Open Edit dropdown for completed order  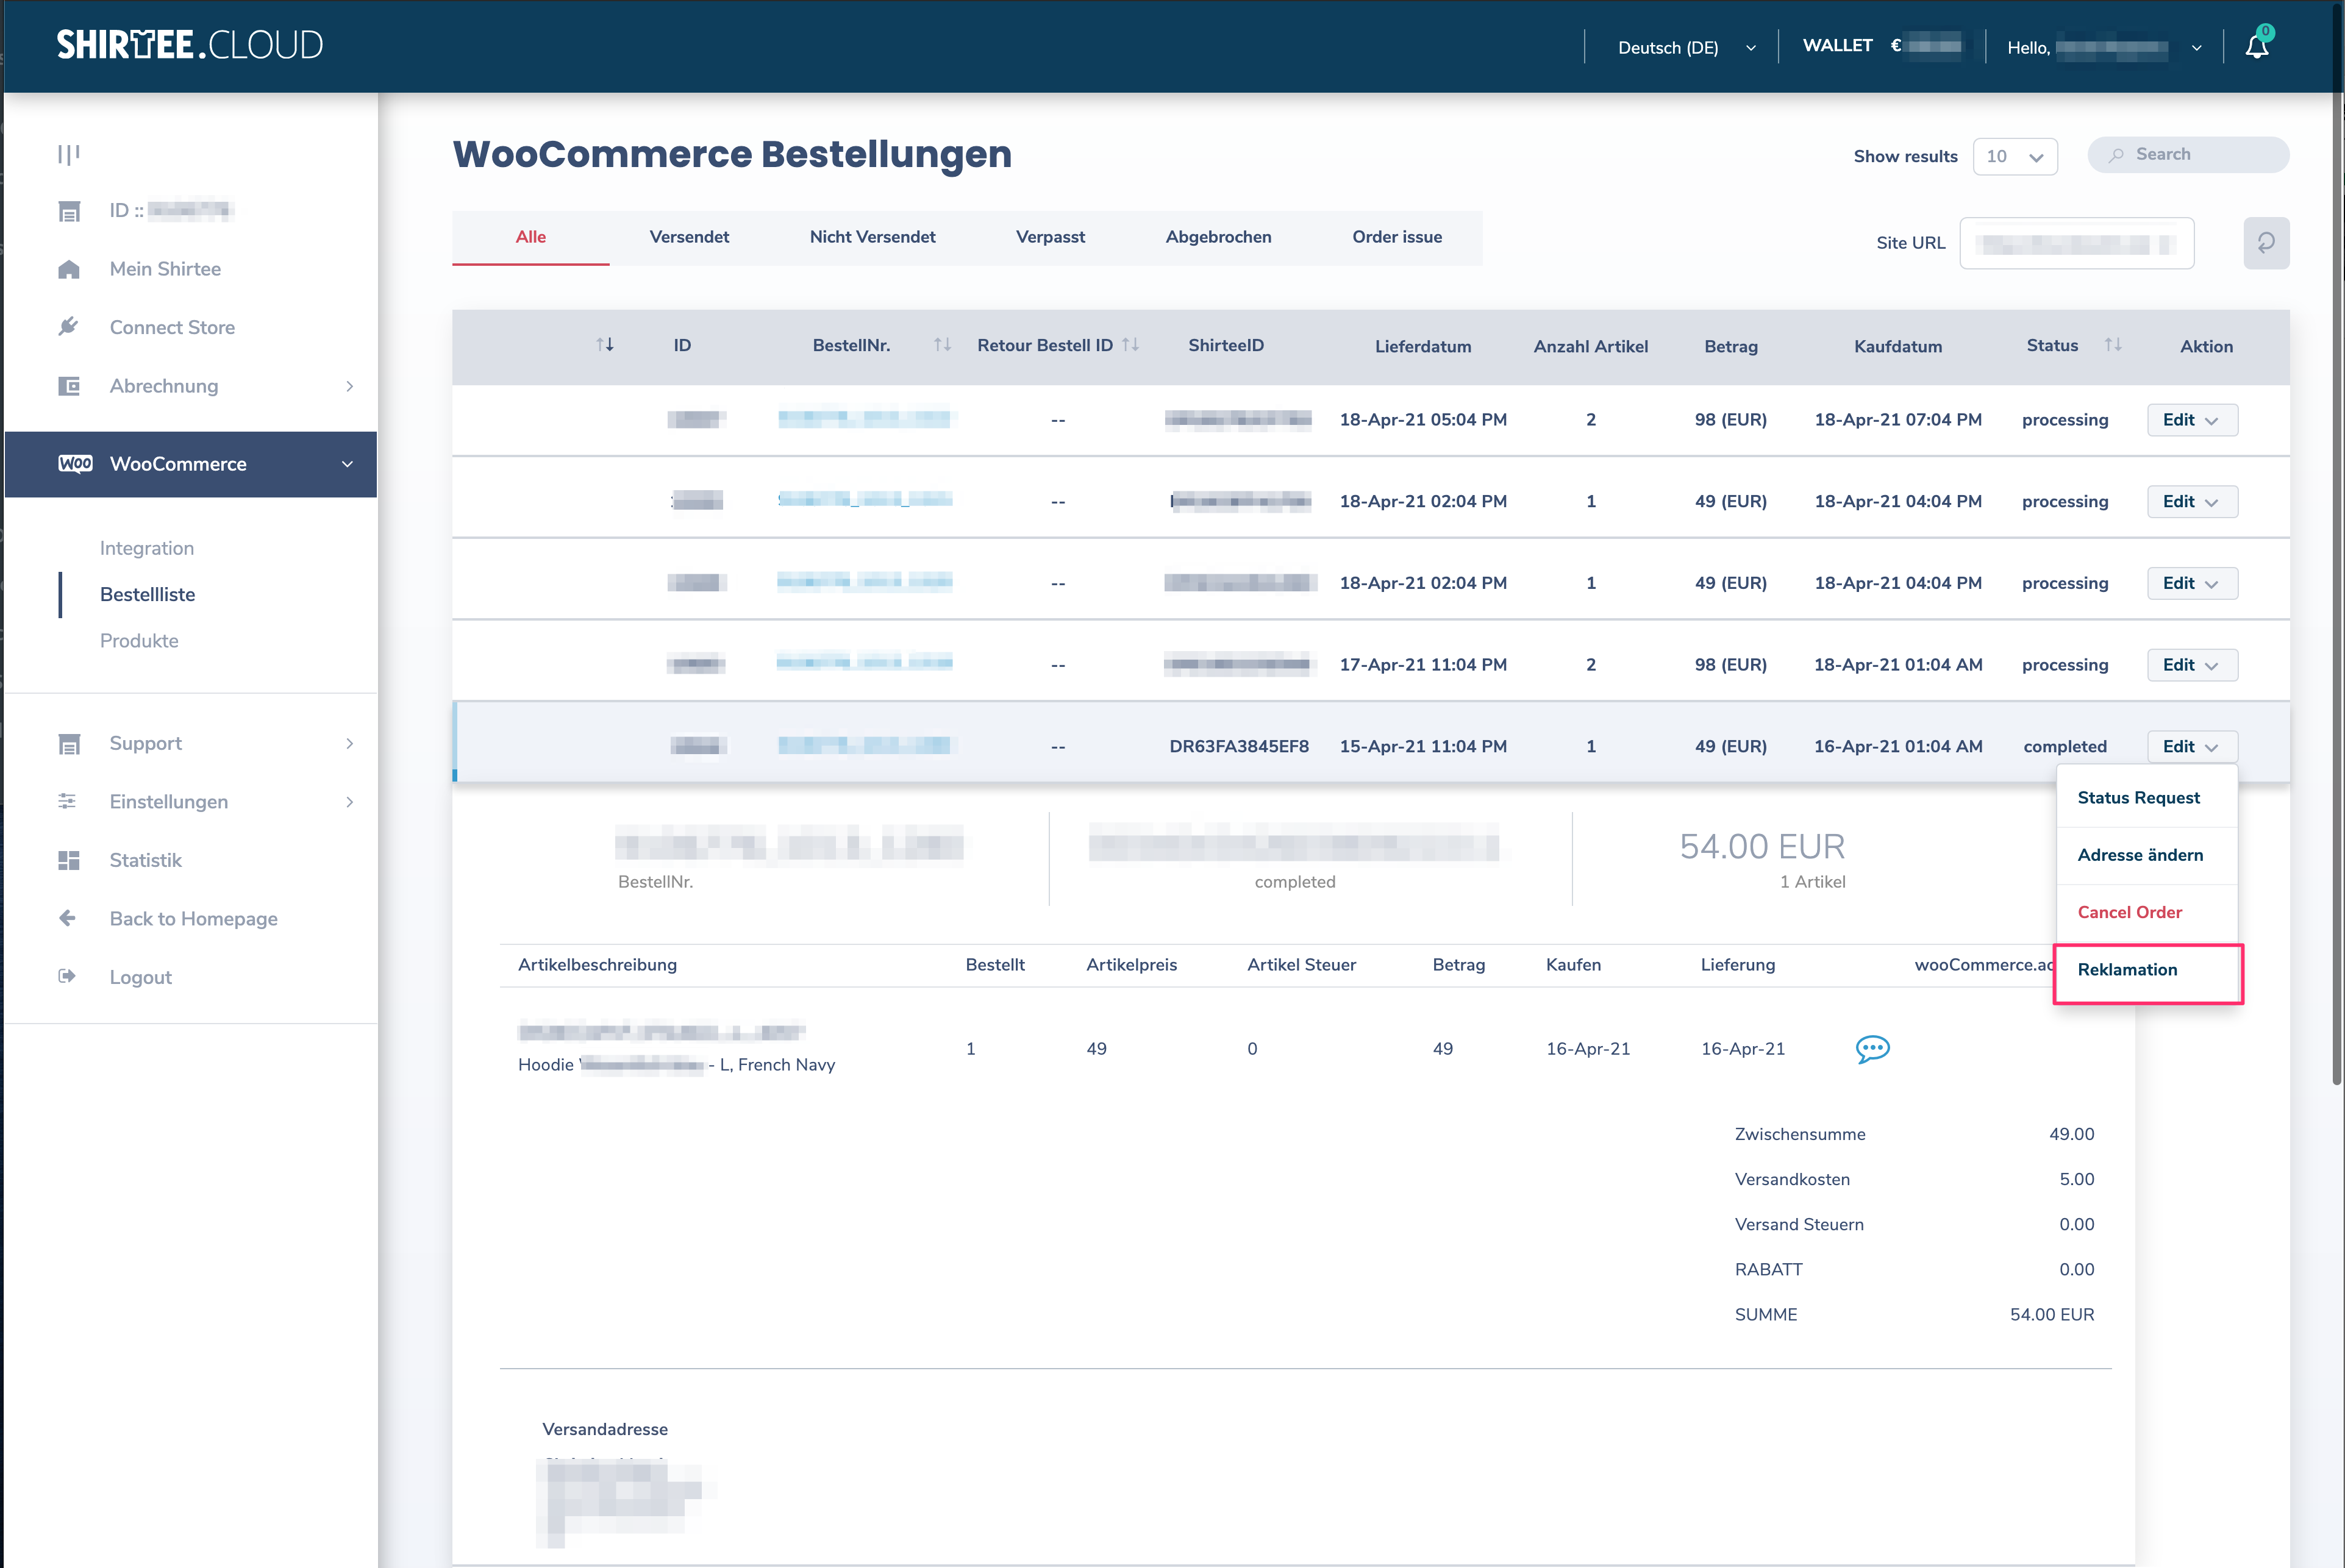(x=2191, y=746)
